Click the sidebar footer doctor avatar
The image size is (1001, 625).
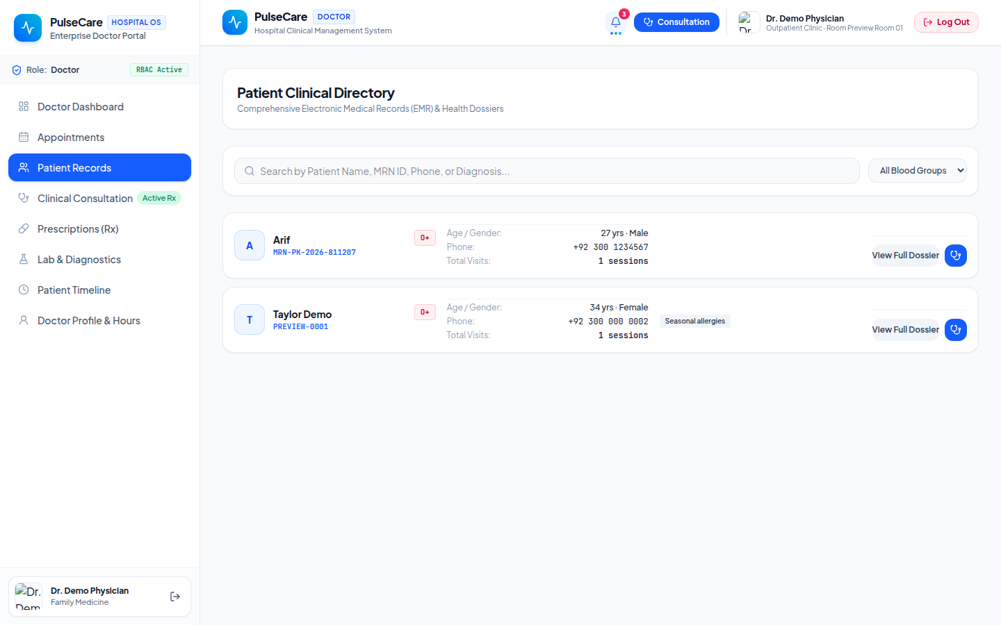click(x=29, y=597)
